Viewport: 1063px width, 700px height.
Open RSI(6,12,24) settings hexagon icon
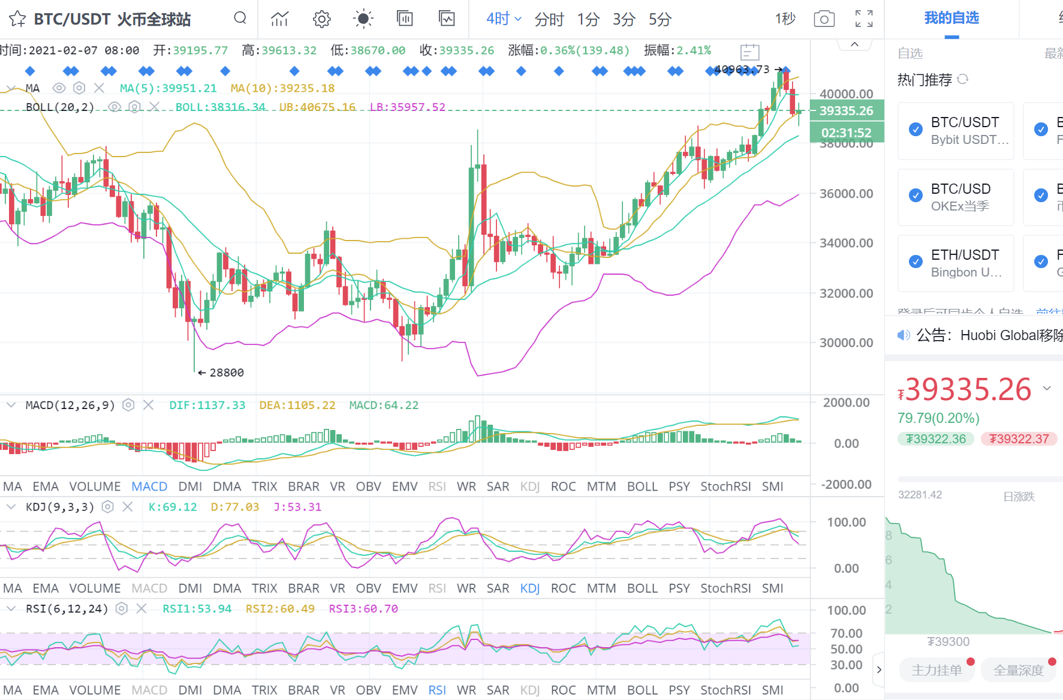pyautogui.click(x=122, y=609)
